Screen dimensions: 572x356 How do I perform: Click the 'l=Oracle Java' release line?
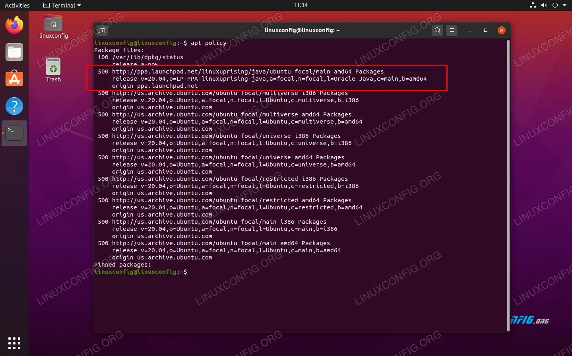(270, 79)
